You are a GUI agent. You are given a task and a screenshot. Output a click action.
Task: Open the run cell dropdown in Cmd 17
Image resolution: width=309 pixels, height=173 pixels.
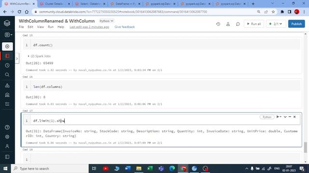point(279,117)
